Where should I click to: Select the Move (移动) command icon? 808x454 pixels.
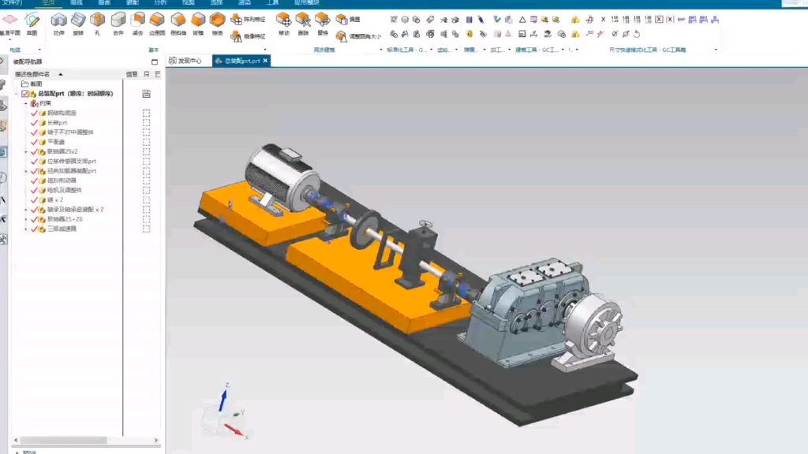tap(284, 21)
